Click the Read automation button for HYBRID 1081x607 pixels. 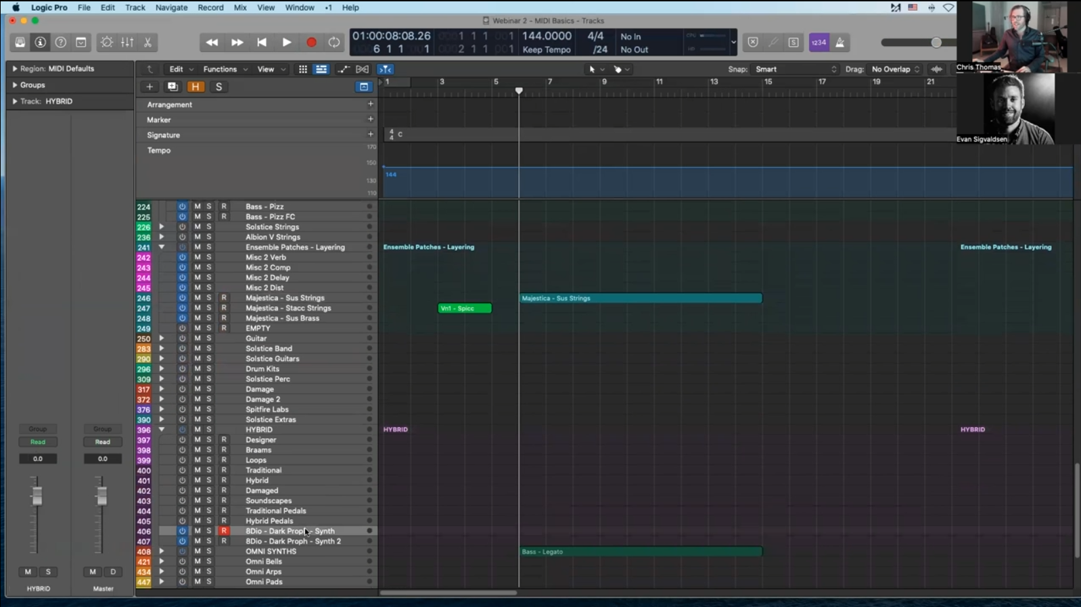(x=38, y=442)
